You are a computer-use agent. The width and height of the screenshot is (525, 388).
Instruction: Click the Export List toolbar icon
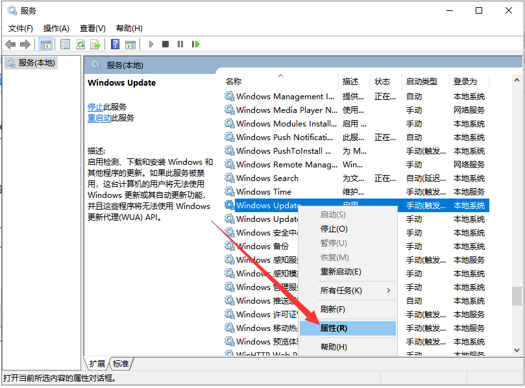click(95, 44)
